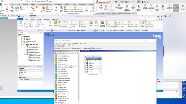Click the Units icon in Tools group
Image resolution: width=186 pixels, height=104 pixels.
(91, 23)
